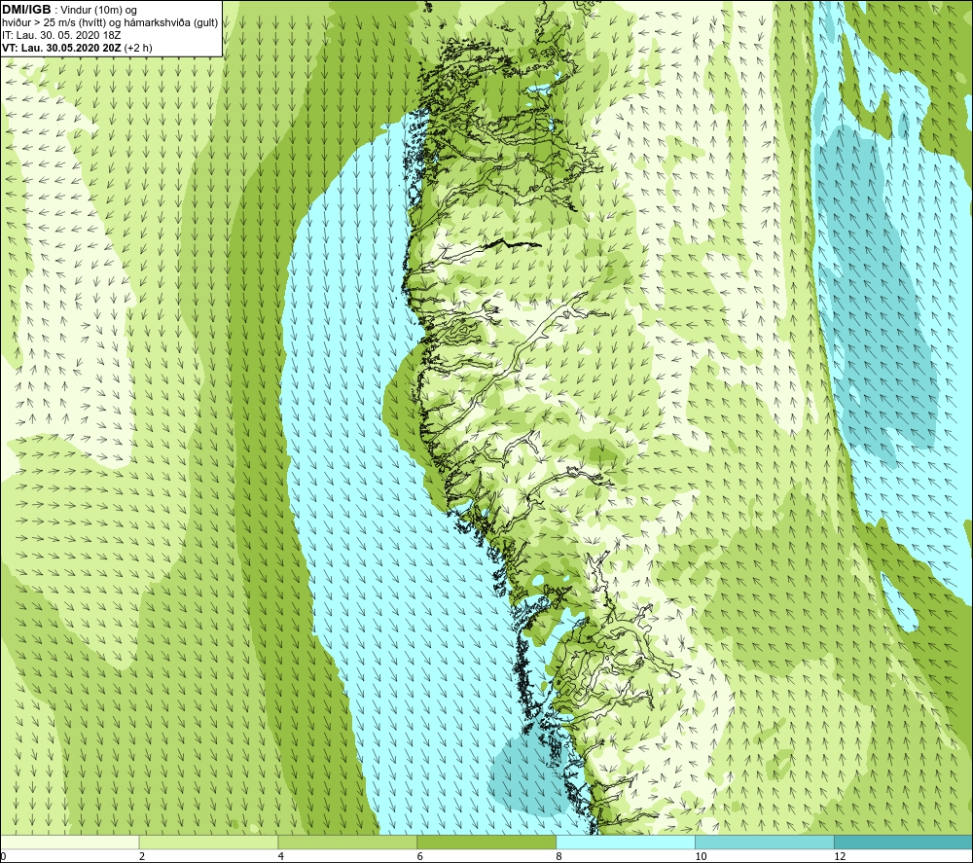Click the scale label 4
Image resolution: width=973 pixels, height=863 pixels.
click(281, 857)
